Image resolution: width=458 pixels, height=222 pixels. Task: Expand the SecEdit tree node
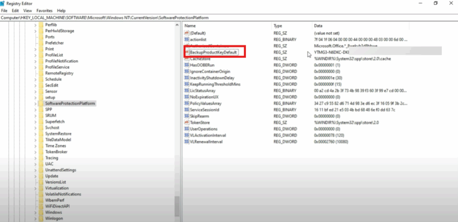point(35,85)
